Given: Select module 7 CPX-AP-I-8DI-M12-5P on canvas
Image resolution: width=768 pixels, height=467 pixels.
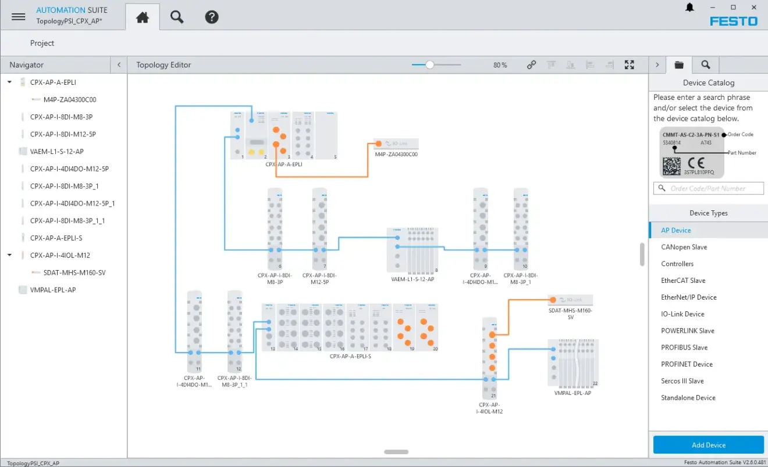Looking at the screenshot, I should click(319, 228).
